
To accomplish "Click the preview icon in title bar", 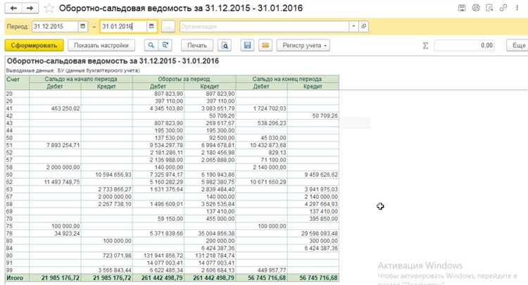I will (489, 8).
